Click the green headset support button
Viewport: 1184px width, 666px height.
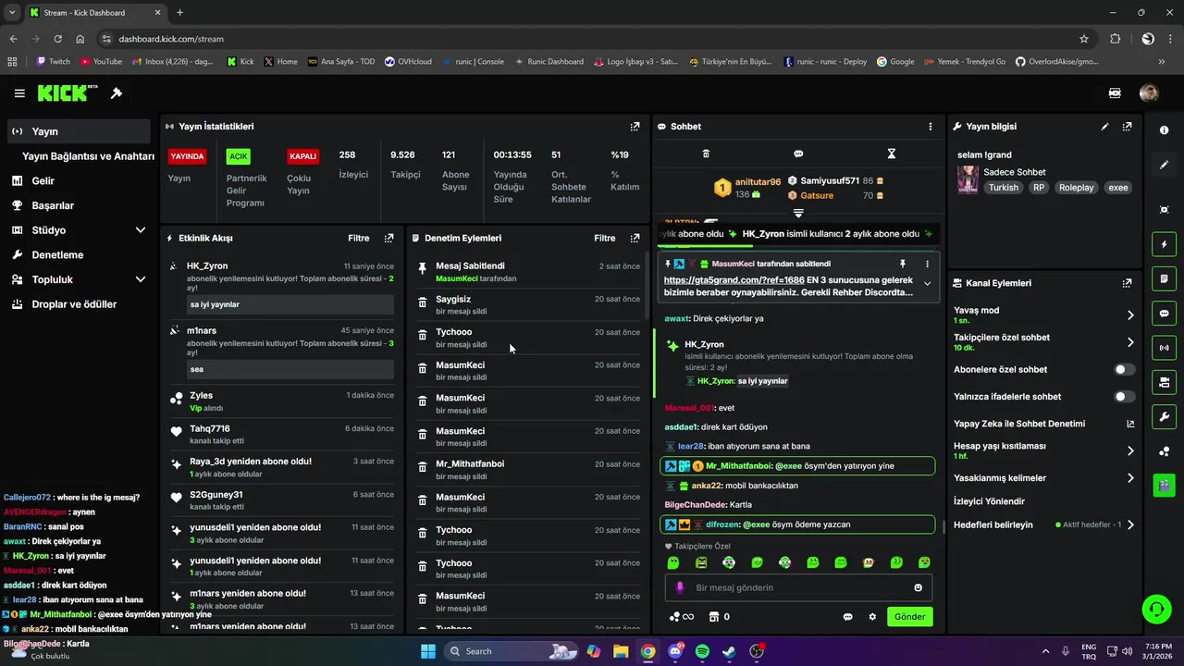tap(1156, 609)
